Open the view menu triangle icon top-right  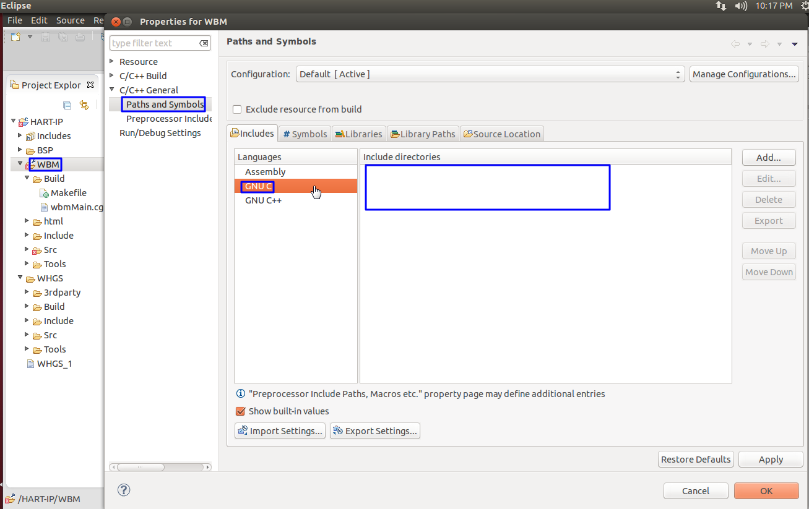click(x=795, y=44)
